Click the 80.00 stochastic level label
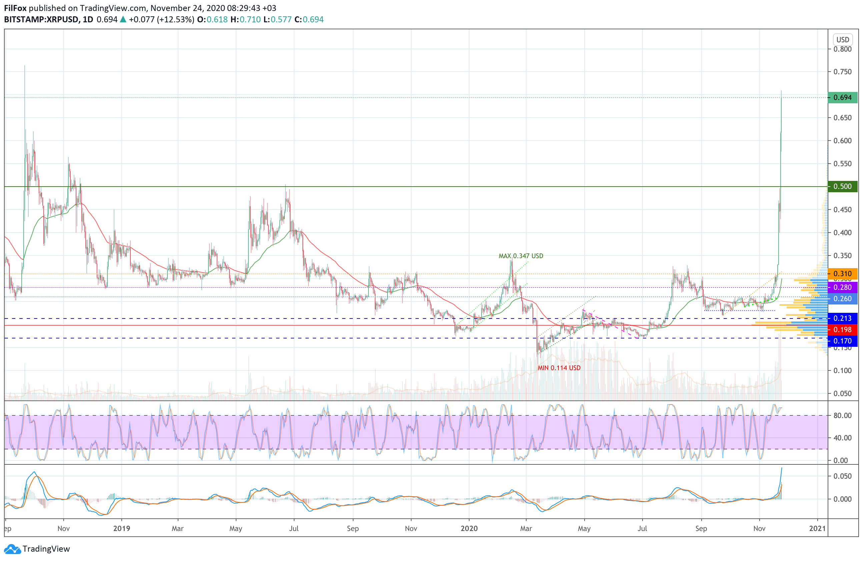Viewport: 863px width, 561px height. point(842,415)
